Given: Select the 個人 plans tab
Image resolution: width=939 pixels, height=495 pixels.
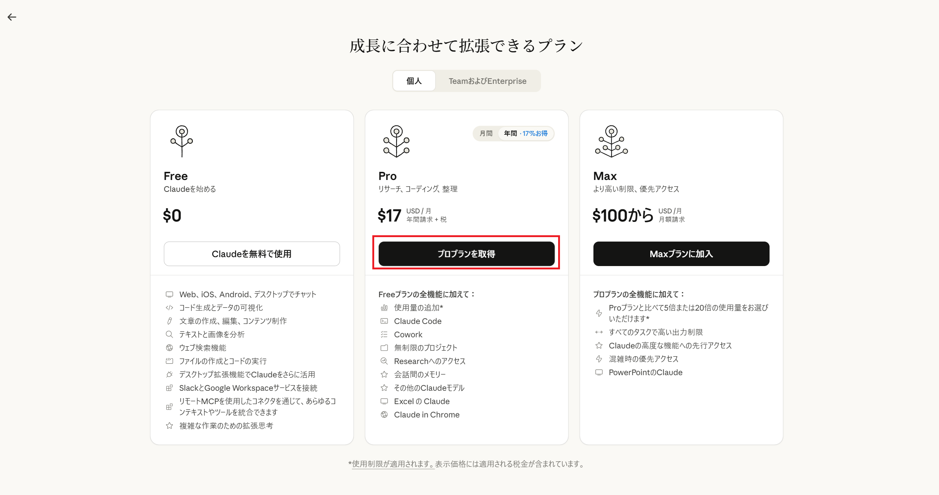Looking at the screenshot, I should click(x=414, y=81).
